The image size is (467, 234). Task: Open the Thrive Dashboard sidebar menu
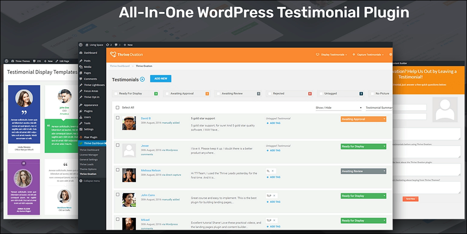click(92, 143)
